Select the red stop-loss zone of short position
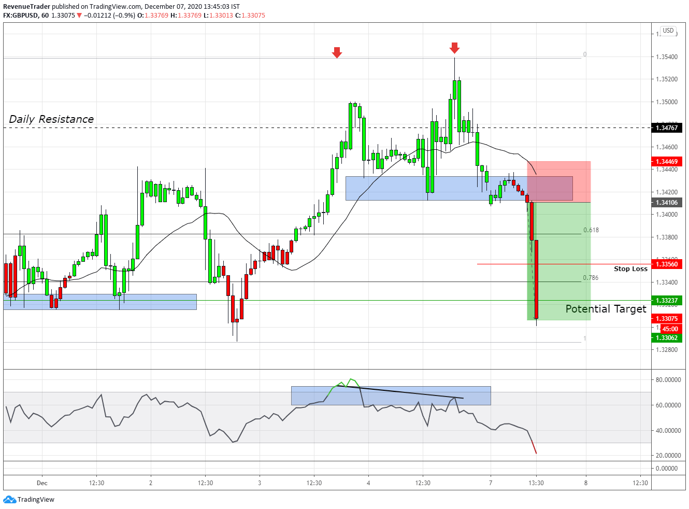Image resolution: width=689 pixels, height=509 pixels. [x=559, y=182]
